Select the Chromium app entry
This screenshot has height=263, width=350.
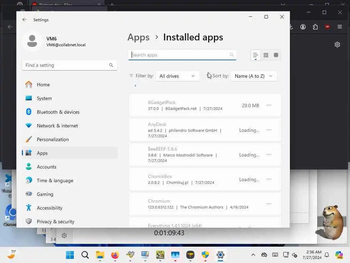(205, 204)
